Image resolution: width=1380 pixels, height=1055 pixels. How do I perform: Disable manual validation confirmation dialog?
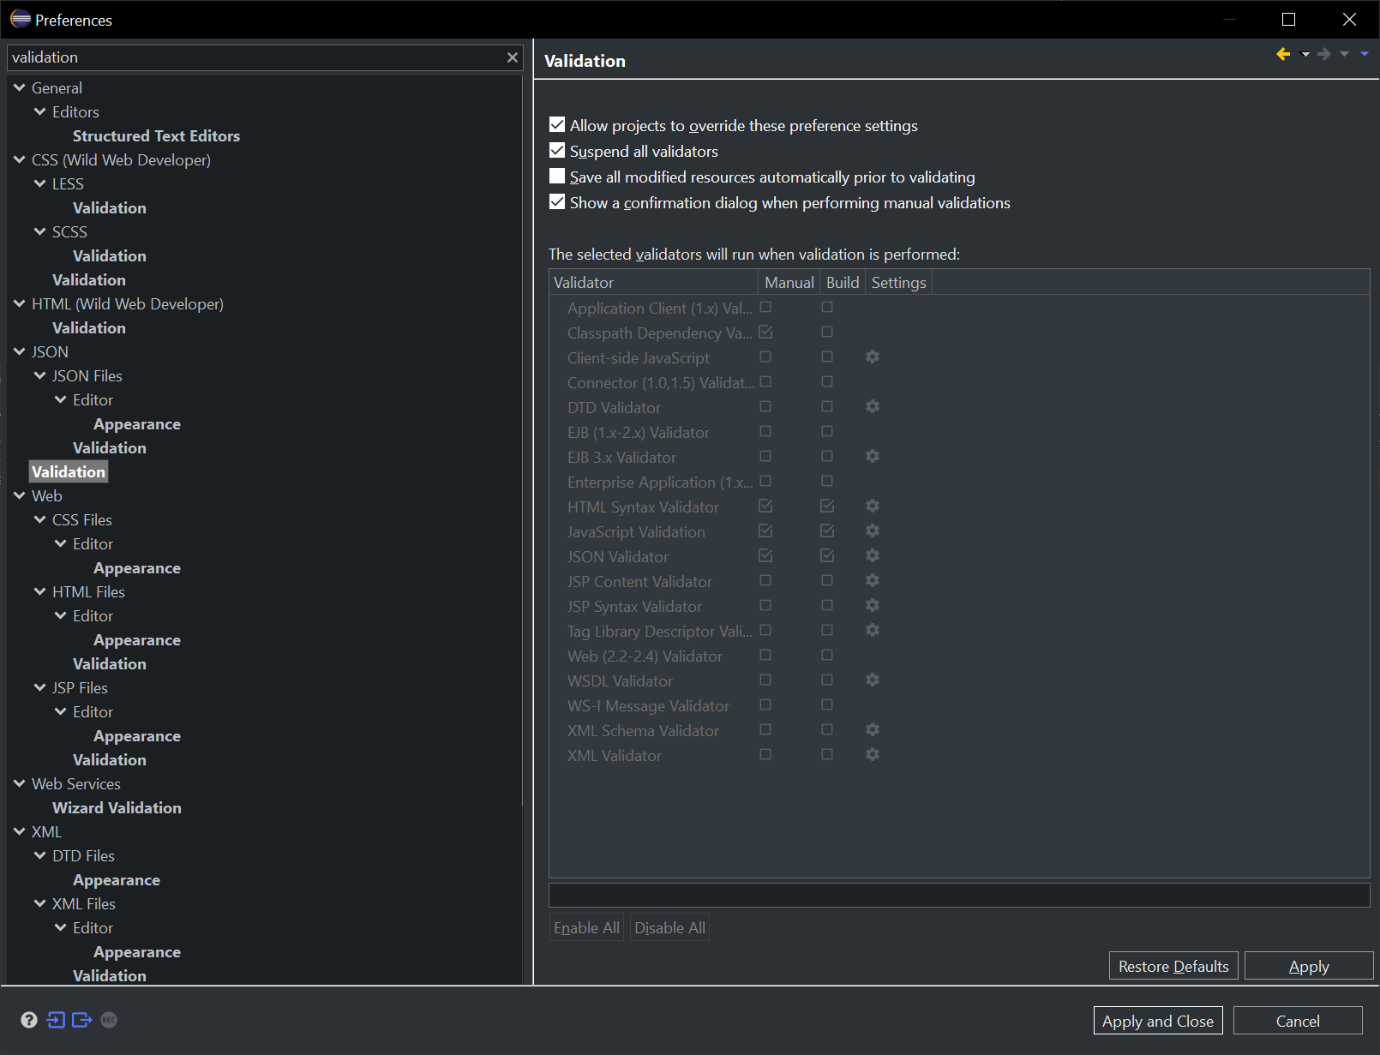[x=557, y=201]
